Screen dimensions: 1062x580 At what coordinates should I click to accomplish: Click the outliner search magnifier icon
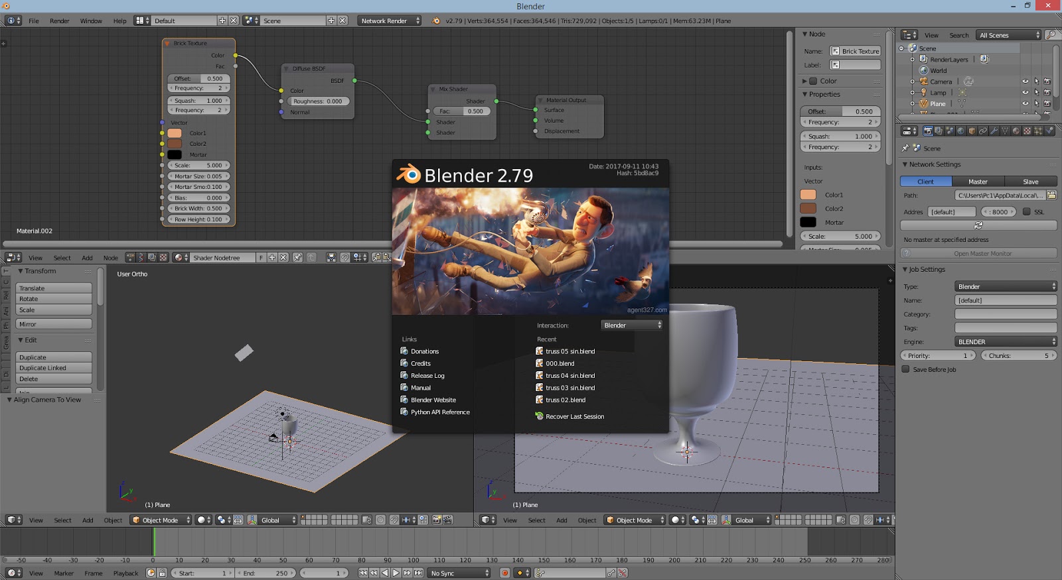tap(1051, 35)
